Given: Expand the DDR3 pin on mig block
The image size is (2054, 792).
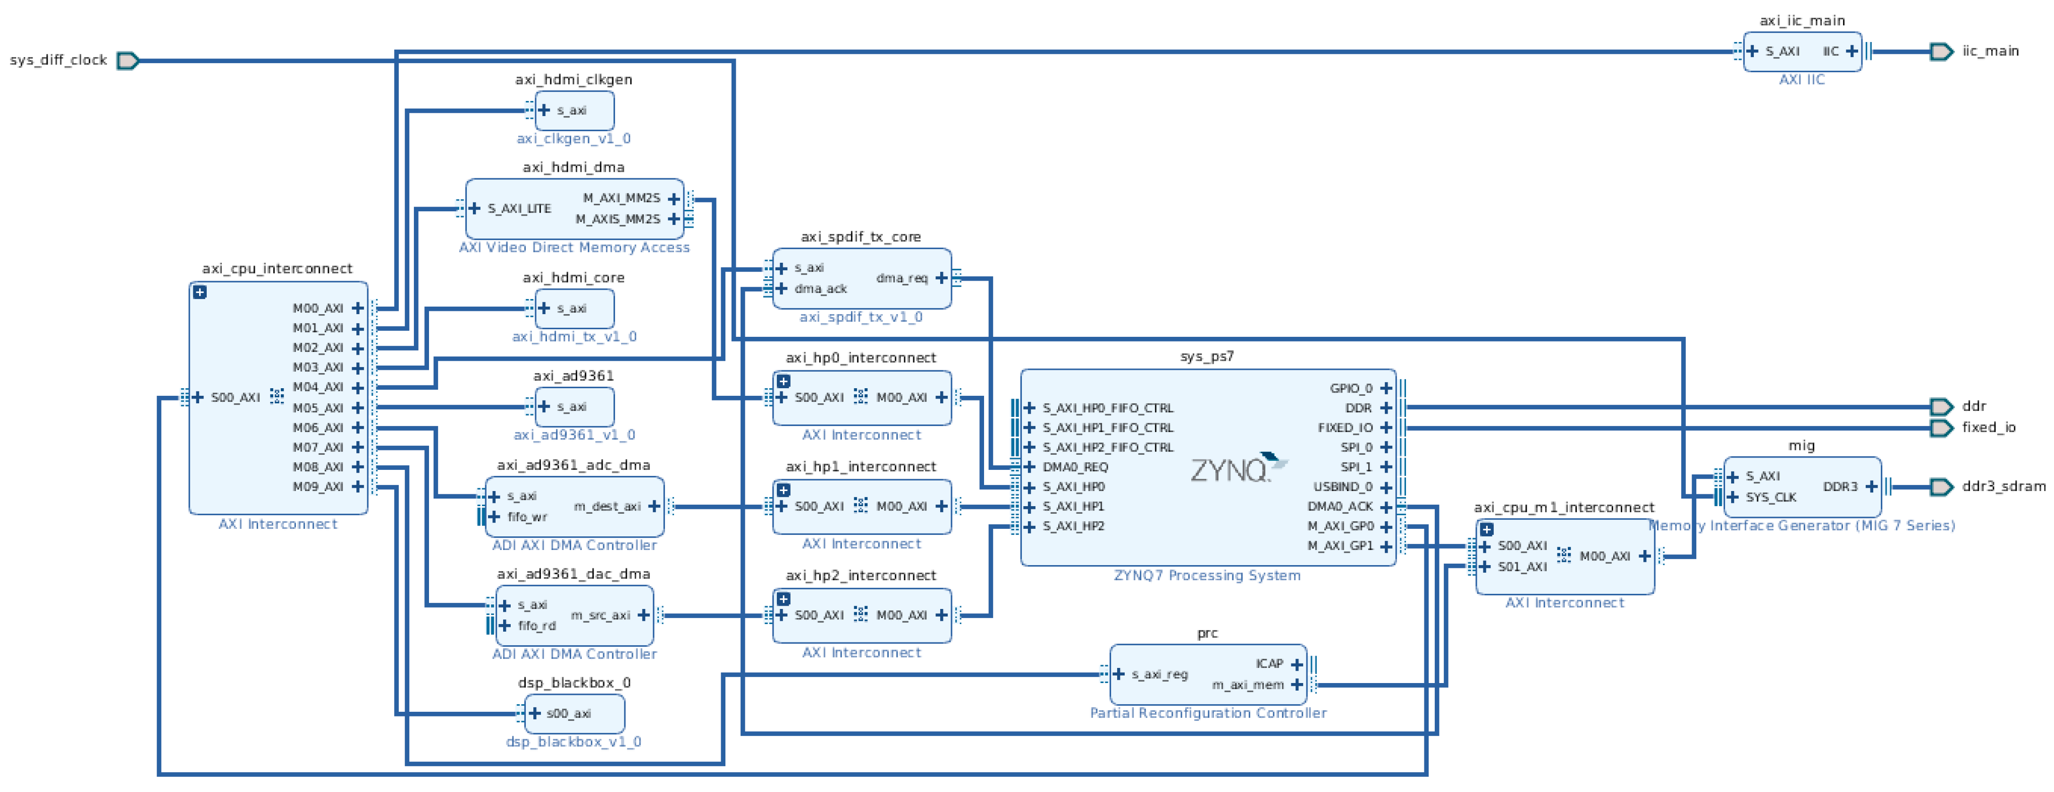Looking at the screenshot, I should click(1871, 487).
